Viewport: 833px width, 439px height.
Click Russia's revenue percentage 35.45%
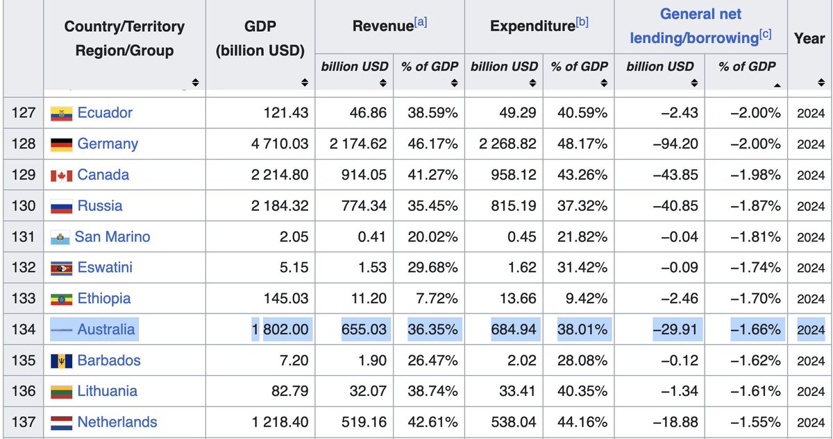click(432, 205)
